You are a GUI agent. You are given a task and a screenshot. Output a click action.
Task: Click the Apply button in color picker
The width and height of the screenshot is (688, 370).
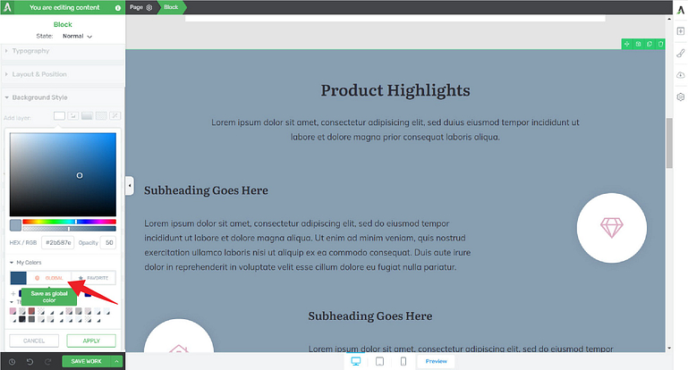pyautogui.click(x=91, y=341)
